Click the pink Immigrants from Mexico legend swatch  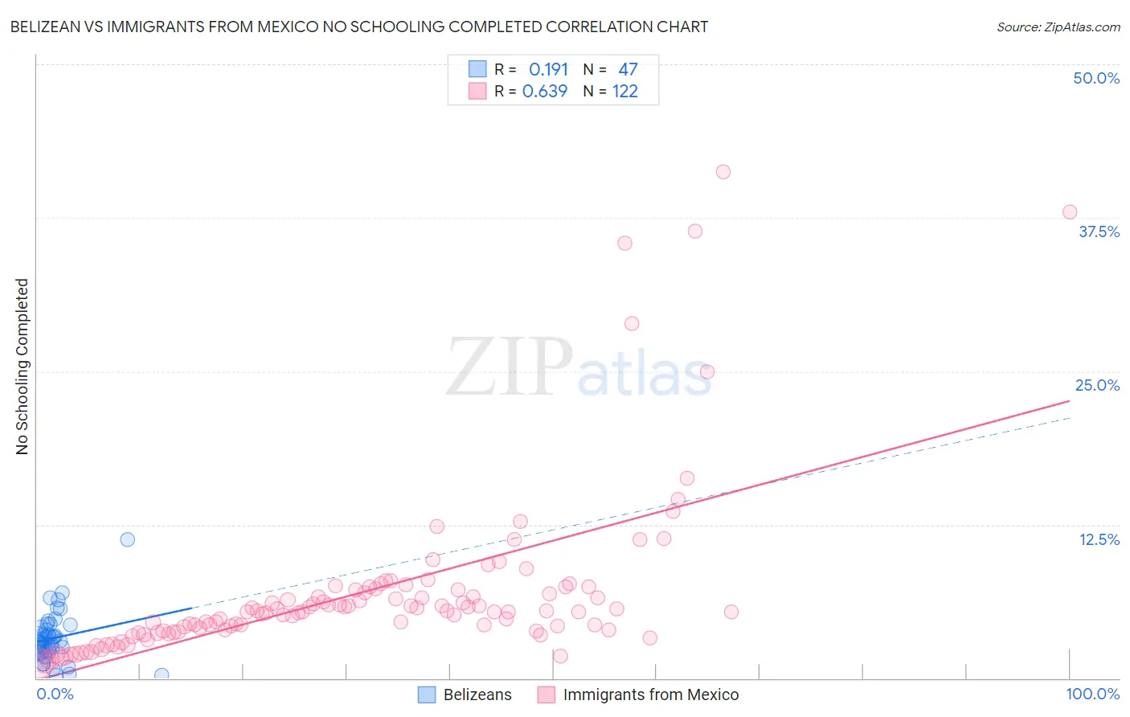pos(547,694)
